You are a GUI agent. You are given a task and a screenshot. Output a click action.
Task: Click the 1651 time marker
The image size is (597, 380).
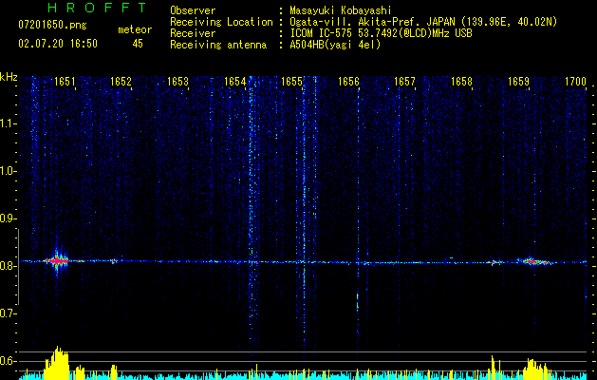tap(65, 82)
